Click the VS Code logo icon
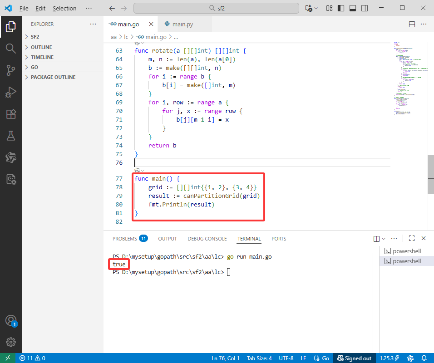434x363 pixels. coord(8,8)
